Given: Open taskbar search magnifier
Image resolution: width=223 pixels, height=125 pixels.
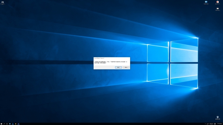Looking at the screenshot, I should 4,124.
